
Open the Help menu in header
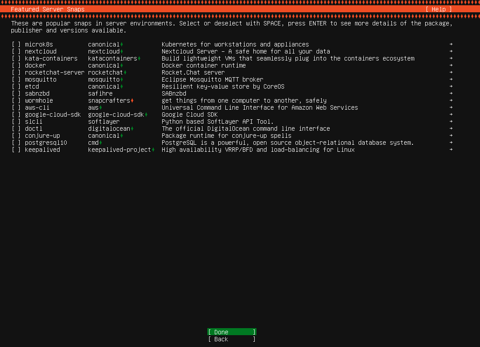[439, 9]
